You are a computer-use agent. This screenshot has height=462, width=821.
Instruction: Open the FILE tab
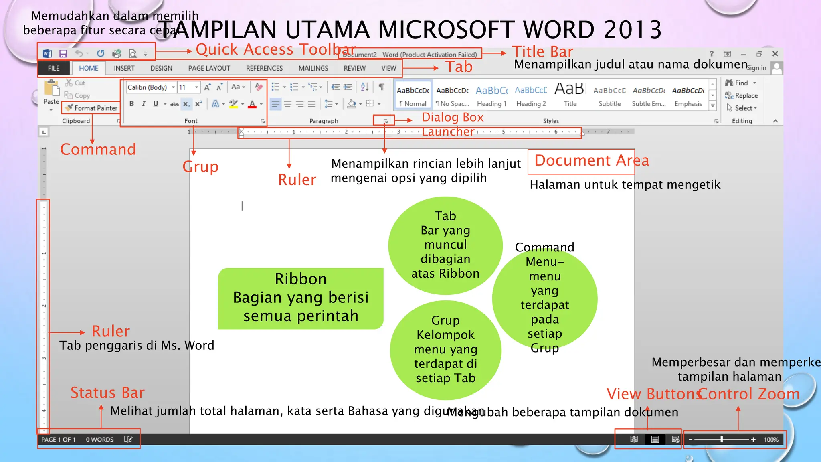coord(54,68)
